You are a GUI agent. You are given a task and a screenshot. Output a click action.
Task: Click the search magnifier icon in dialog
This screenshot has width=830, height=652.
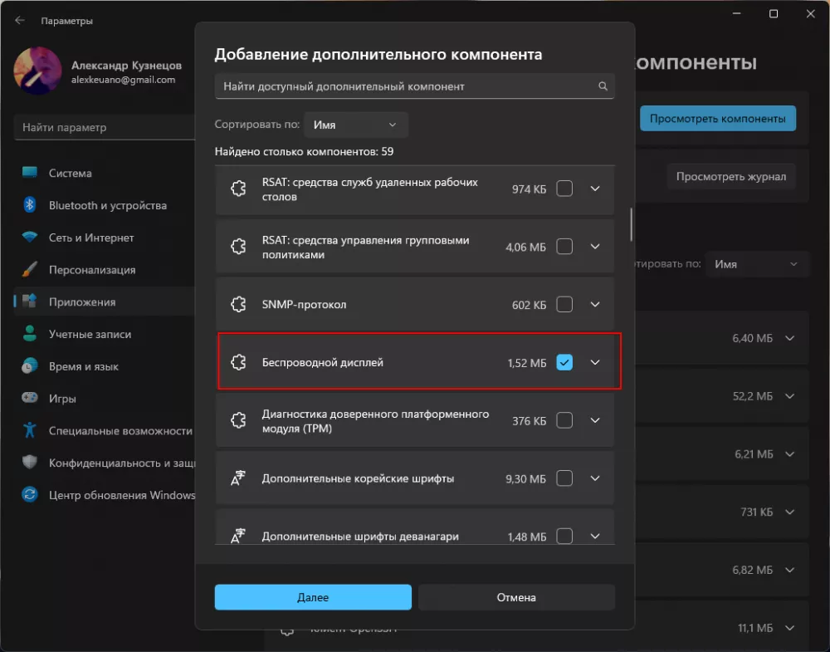(x=603, y=86)
